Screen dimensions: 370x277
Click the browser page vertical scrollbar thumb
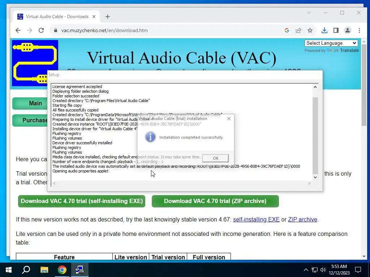point(364,85)
